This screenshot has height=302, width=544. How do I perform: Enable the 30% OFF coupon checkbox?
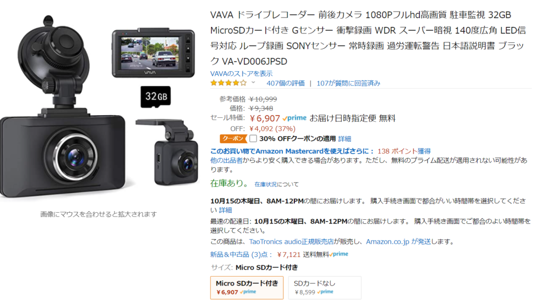tap(253, 139)
